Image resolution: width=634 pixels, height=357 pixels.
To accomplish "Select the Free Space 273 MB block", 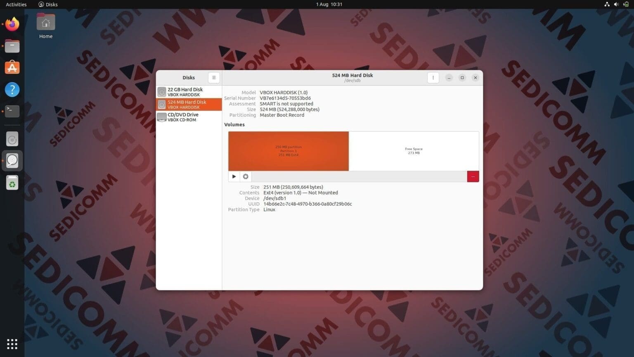I will [414, 151].
